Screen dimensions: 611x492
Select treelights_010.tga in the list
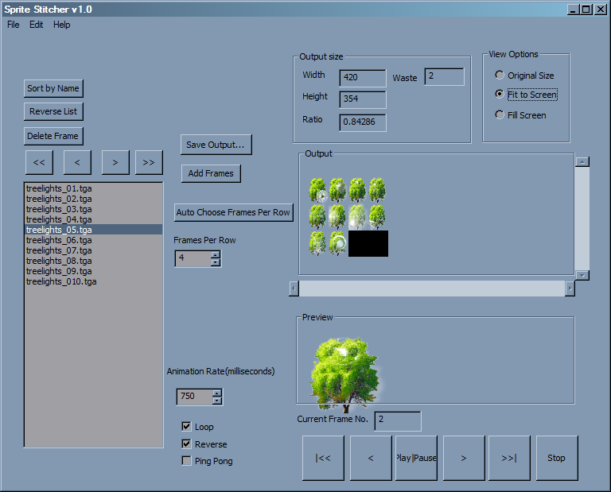pyautogui.click(x=94, y=281)
